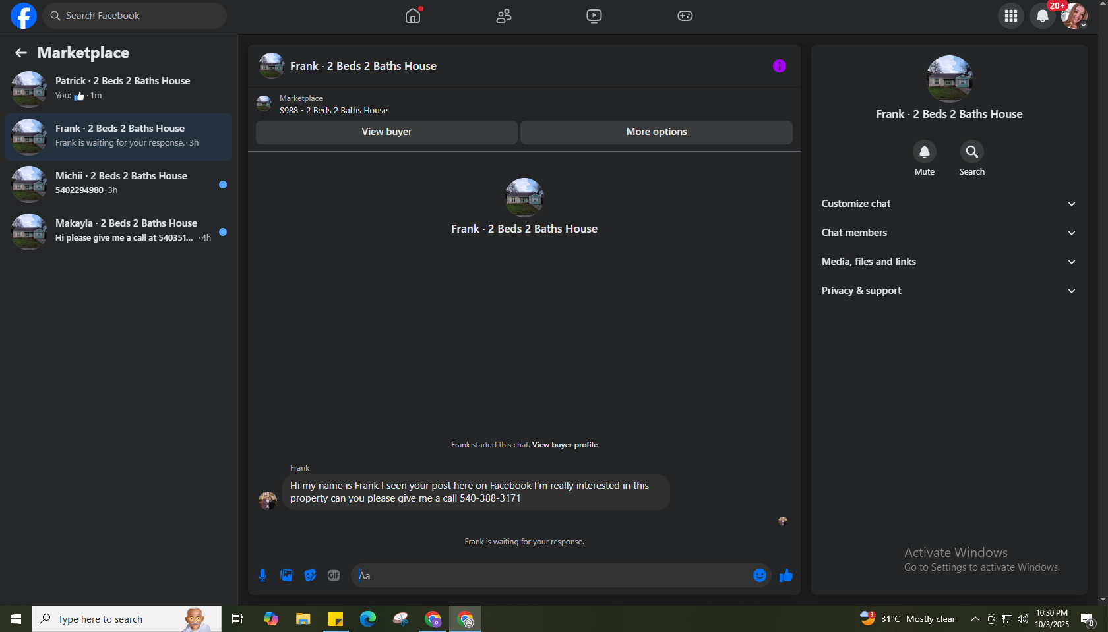1108x632 pixels.
Task: Click the back arrow beside Marketplace
Action: 21,53
